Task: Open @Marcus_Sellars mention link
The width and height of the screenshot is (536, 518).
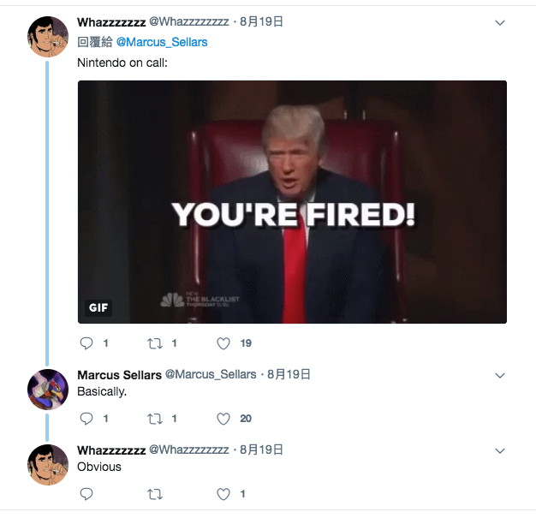Action: 162,42
